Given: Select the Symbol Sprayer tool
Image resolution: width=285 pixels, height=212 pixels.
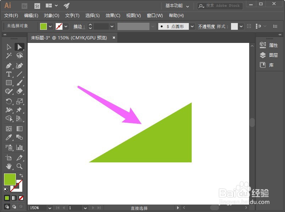Looking at the screenshot, I should 9,147.
